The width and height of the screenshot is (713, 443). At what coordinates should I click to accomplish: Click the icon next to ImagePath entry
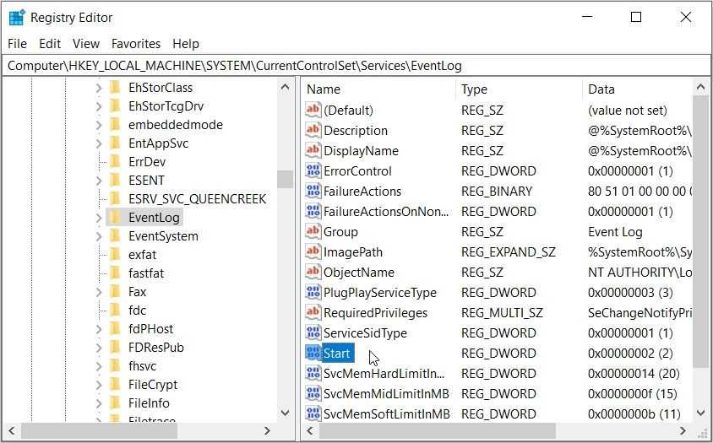(313, 252)
